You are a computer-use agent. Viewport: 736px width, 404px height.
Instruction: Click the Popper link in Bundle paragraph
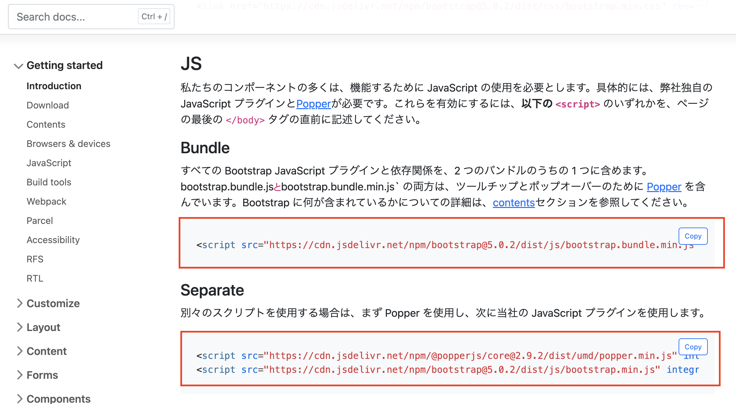click(x=664, y=187)
